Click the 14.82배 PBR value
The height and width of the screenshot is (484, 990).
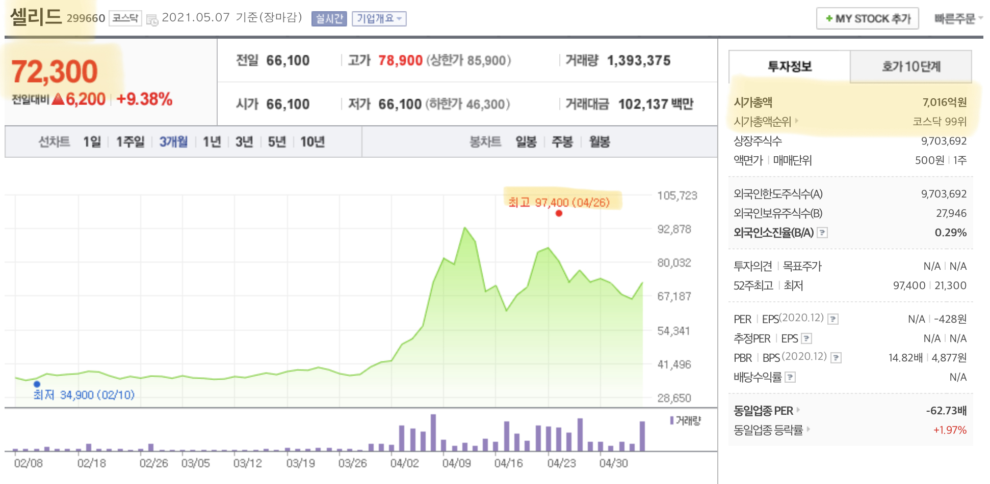(x=905, y=358)
